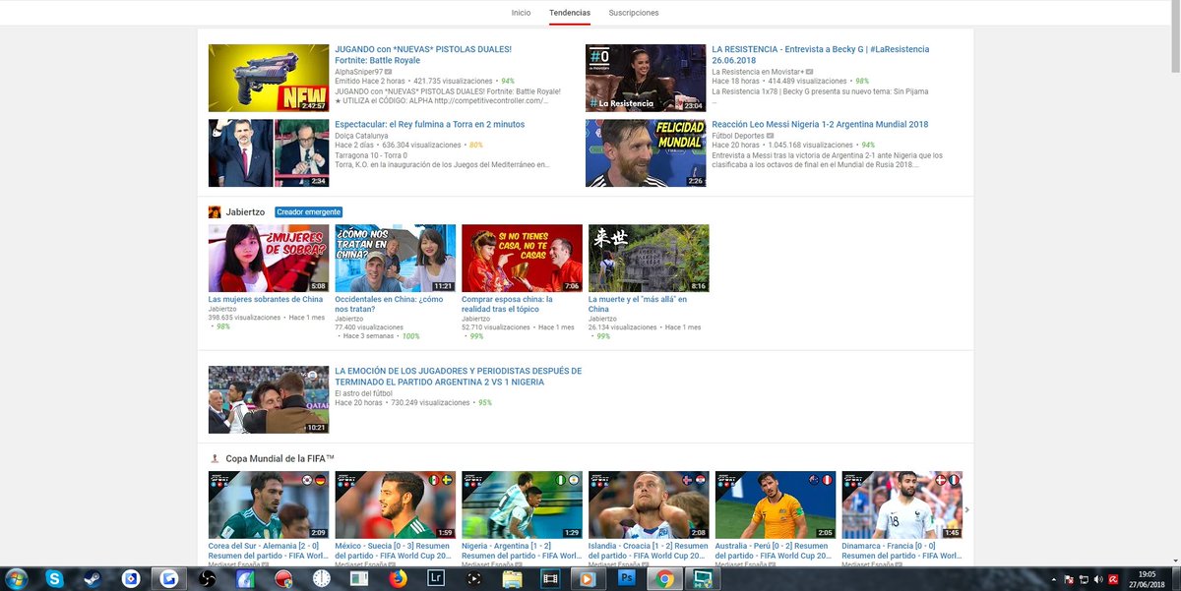This screenshot has height=591, width=1181.
Task: Open México - Suecia highlights thumbnail
Action: tap(395, 504)
